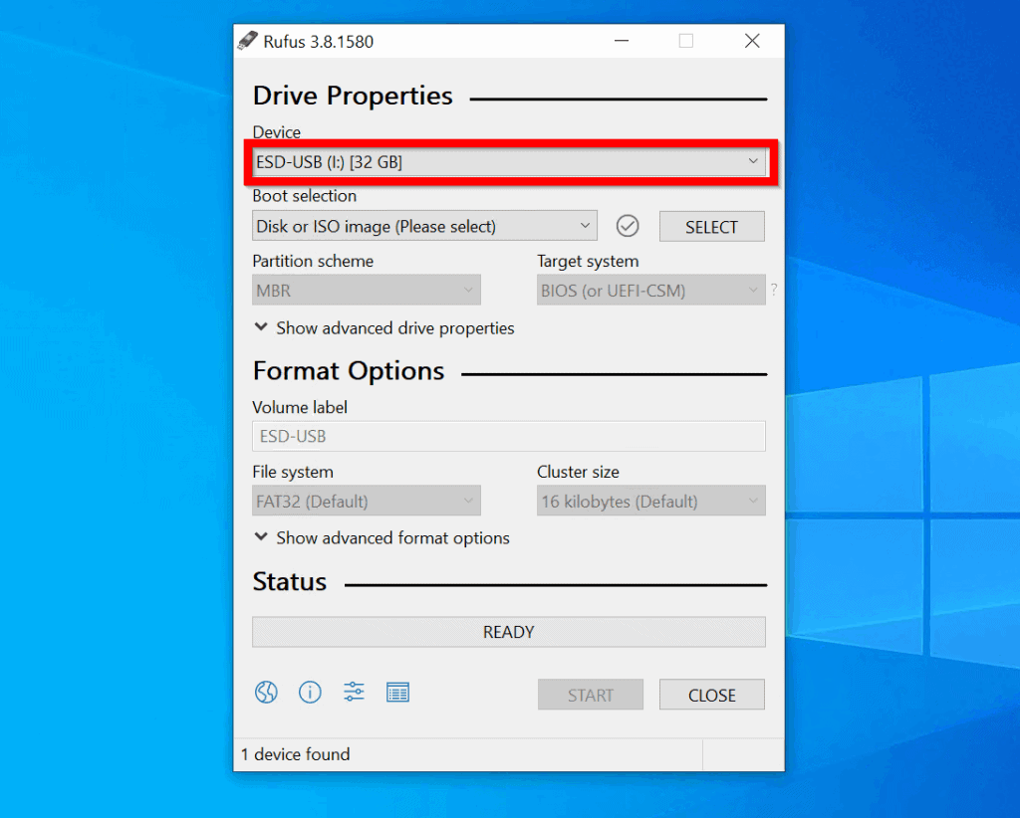This screenshot has width=1020, height=818.
Task: Open the Partition scheme MBR dropdown
Action: coord(367,290)
